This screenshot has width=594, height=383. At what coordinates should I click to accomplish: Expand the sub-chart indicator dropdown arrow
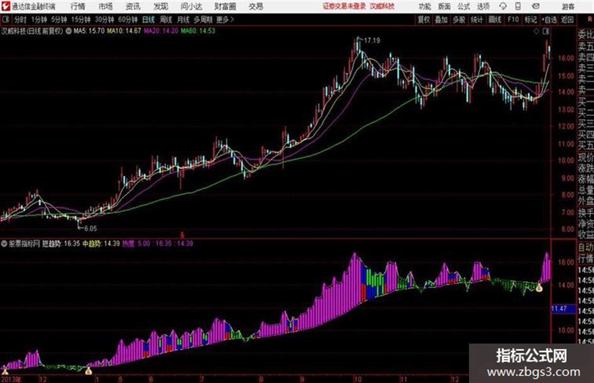(x=4, y=243)
